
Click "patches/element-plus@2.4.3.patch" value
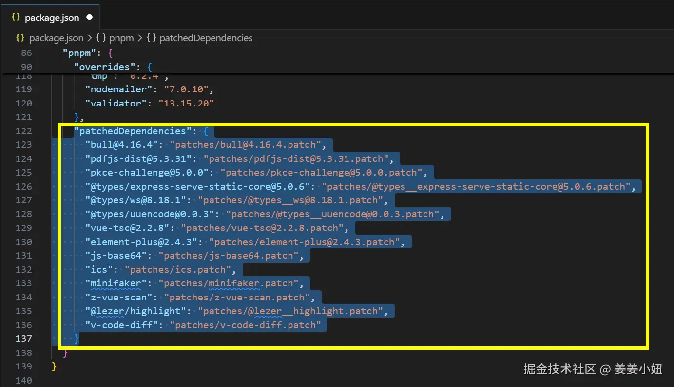coord(305,242)
